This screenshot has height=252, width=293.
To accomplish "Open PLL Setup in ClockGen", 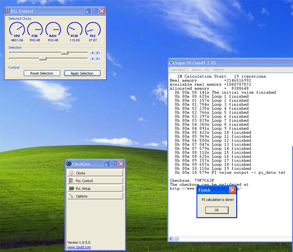I will pos(95,188).
